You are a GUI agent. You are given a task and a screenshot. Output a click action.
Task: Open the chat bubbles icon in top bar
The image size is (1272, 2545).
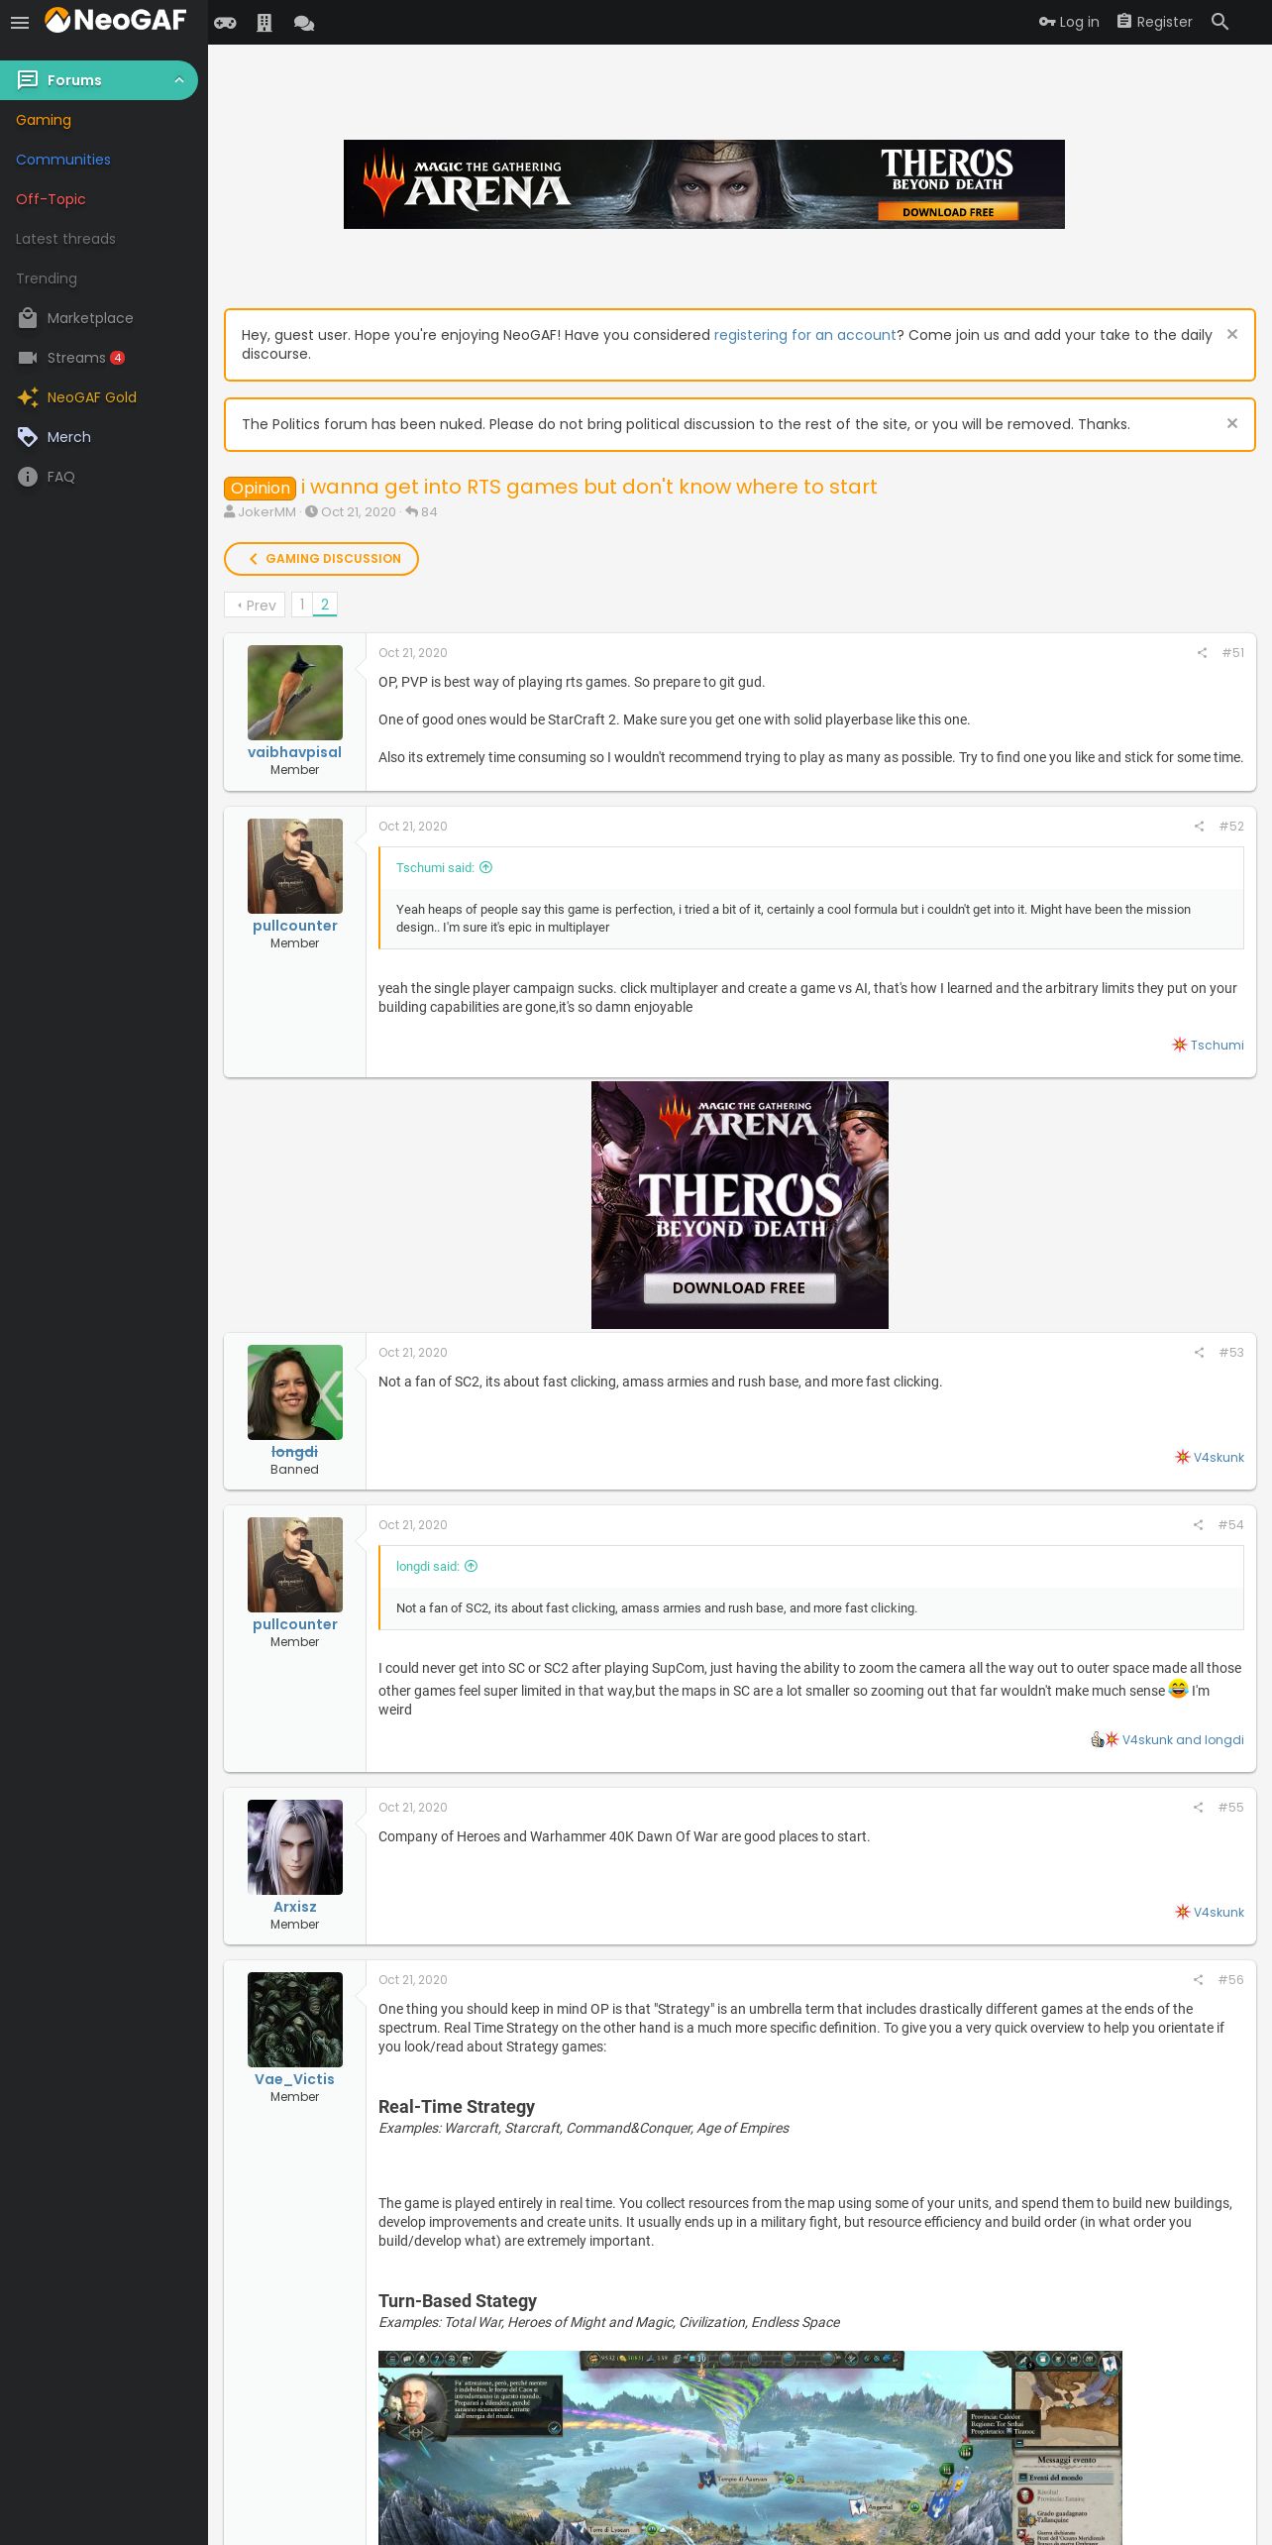tap(304, 22)
